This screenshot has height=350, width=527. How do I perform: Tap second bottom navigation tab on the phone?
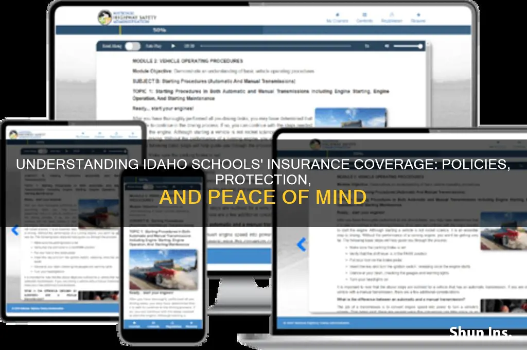[x=153, y=324]
